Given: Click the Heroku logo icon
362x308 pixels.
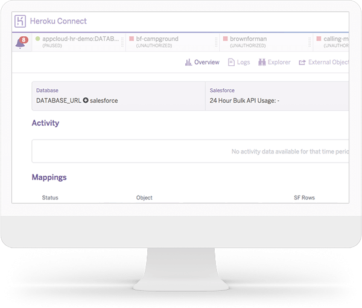Looking at the screenshot, I should tap(20, 21).
